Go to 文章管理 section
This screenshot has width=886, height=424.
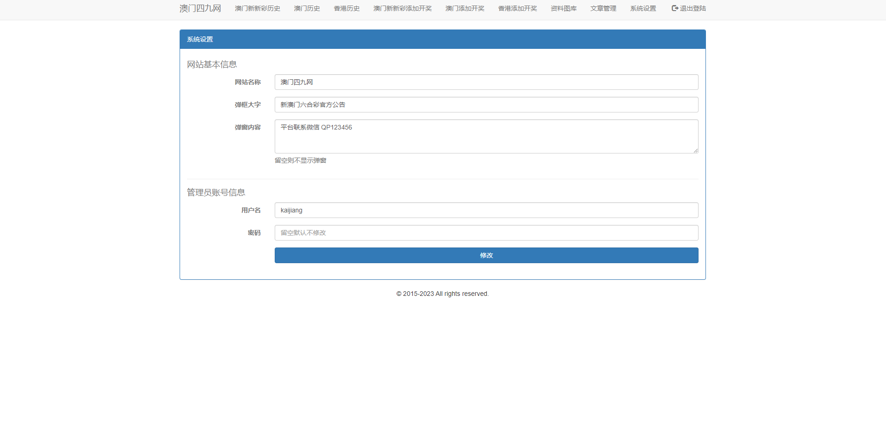click(603, 8)
